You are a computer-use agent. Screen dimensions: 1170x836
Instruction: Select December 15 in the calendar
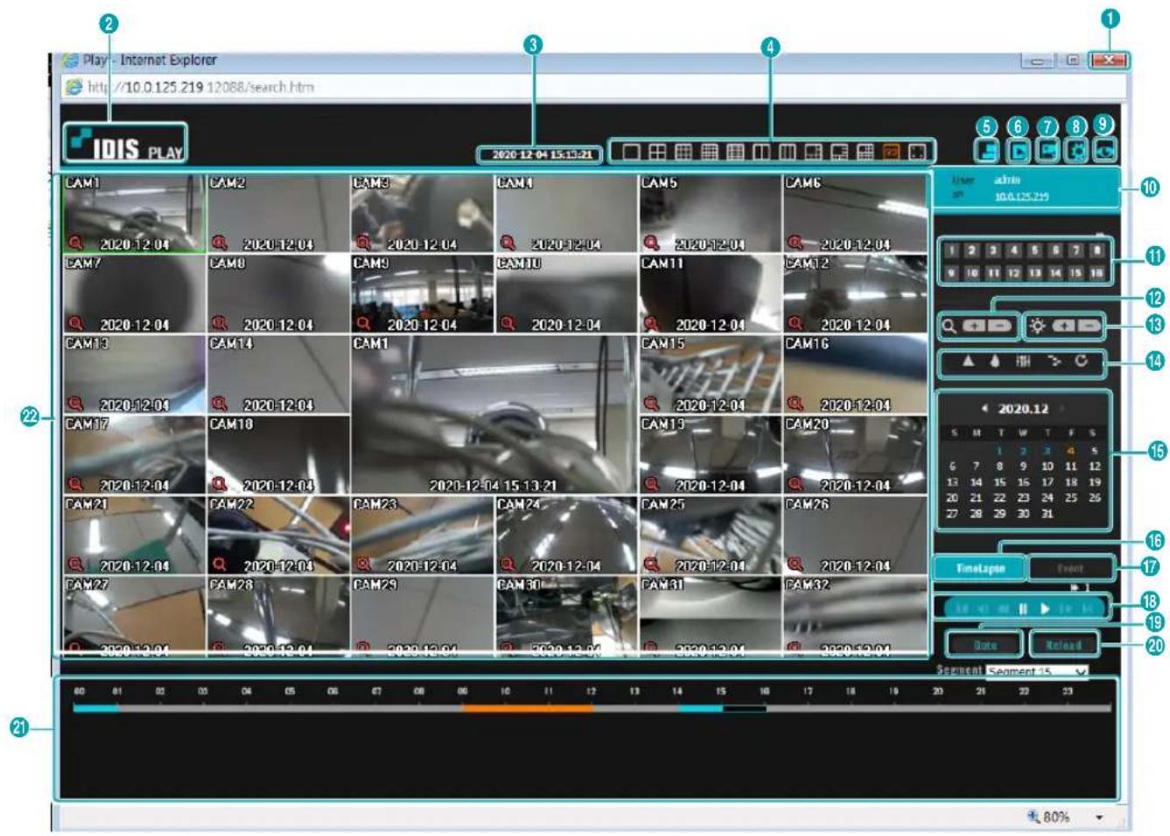pyautogui.click(x=999, y=482)
